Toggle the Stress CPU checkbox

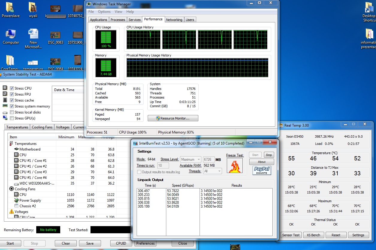[x=12, y=88]
